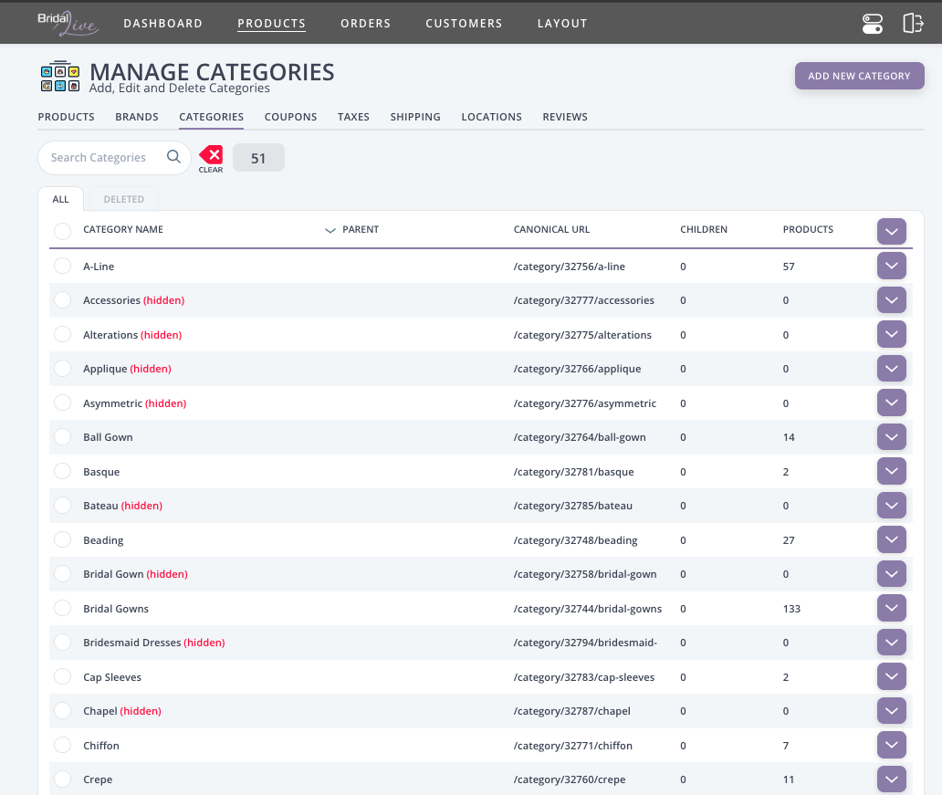Sort by Products column header
The width and height of the screenshot is (942, 795).
[808, 229]
